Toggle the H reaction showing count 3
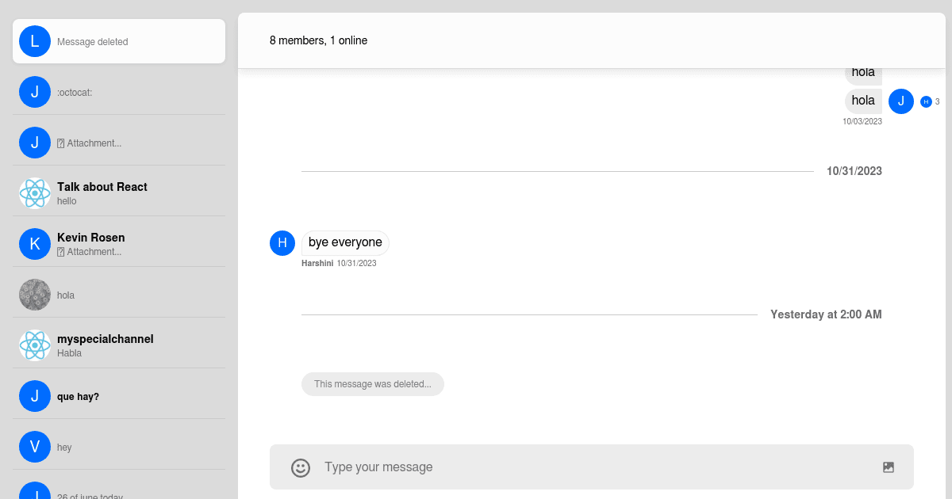Screen dimensions: 952x499 tap(927, 101)
